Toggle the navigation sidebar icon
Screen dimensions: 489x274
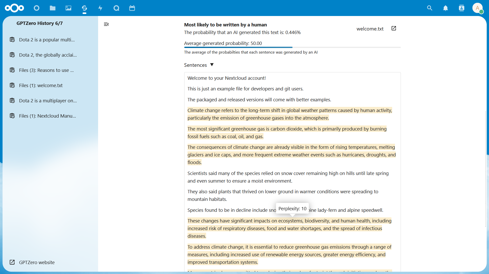106,24
